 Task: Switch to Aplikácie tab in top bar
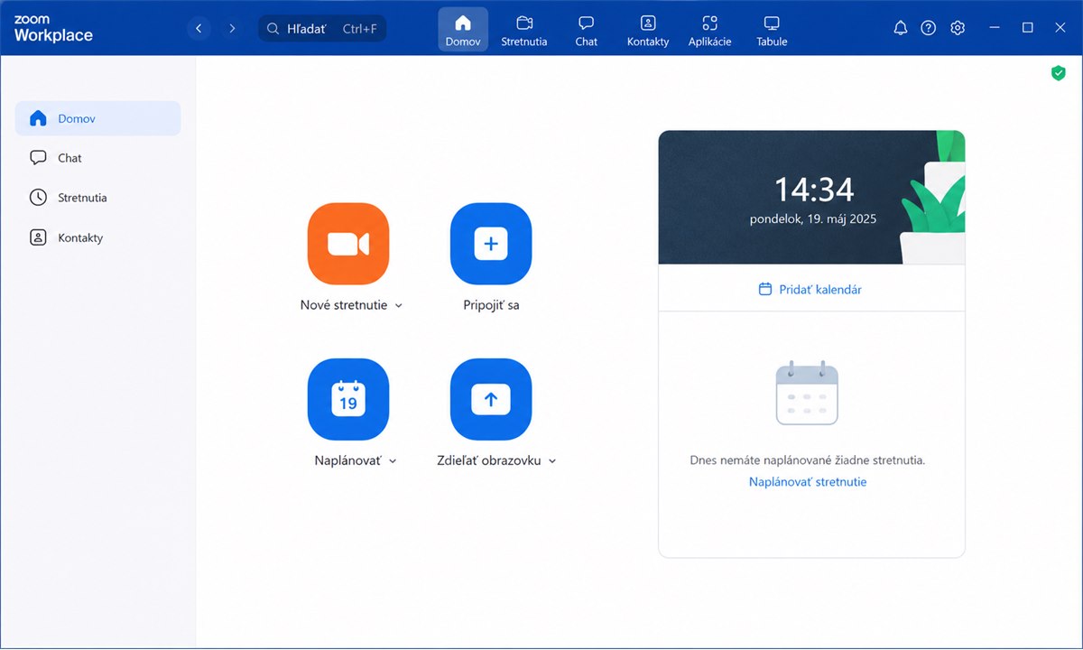709,29
